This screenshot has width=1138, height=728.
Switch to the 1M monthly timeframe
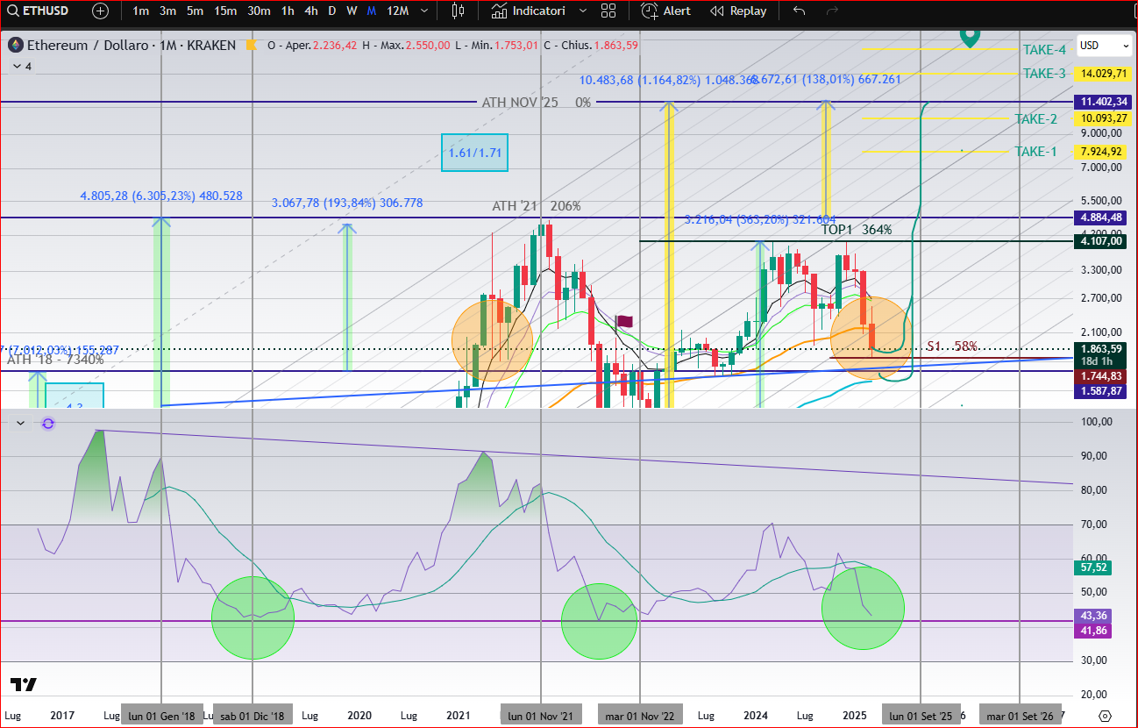click(x=372, y=11)
